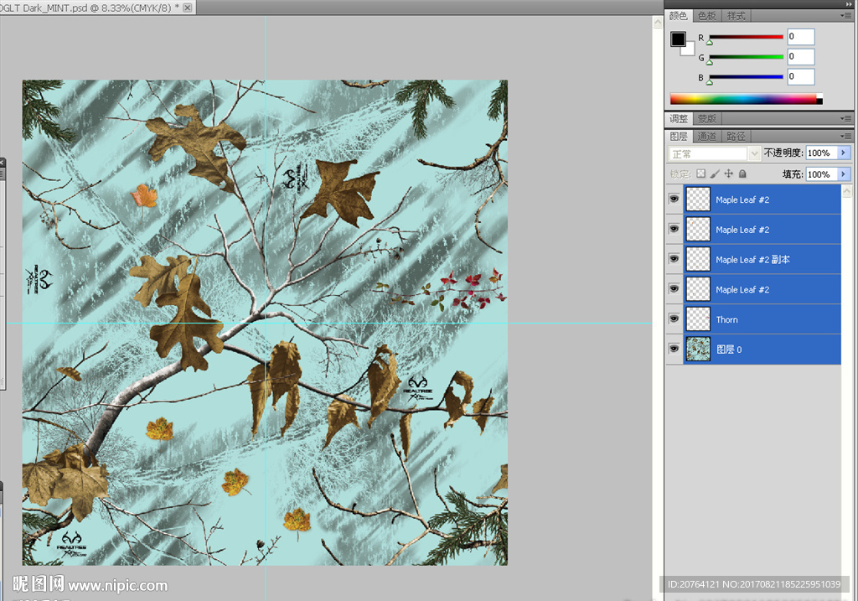Click the G green color slider

click(x=746, y=57)
